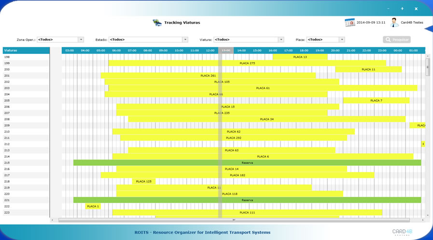The width and height of the screenshot is (433, 240).
Task: Select vehicle 205 in the list
Action: coord(26,101)
